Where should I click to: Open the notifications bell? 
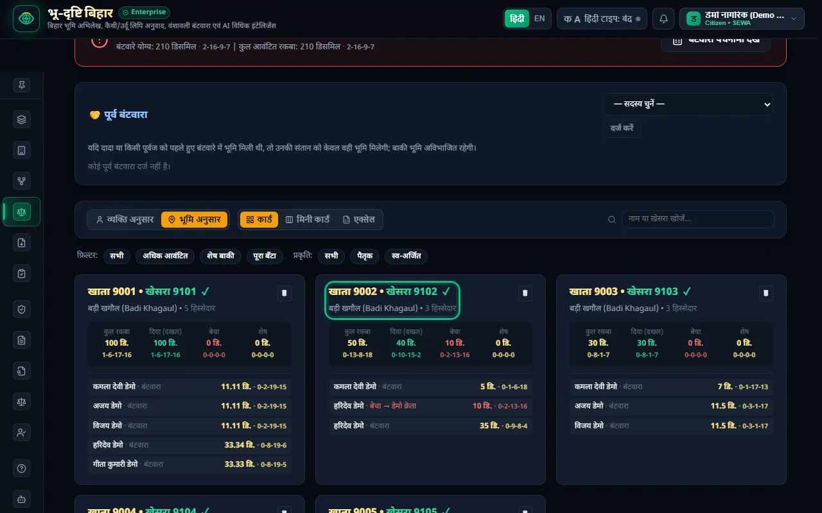(x=663, y=19)
